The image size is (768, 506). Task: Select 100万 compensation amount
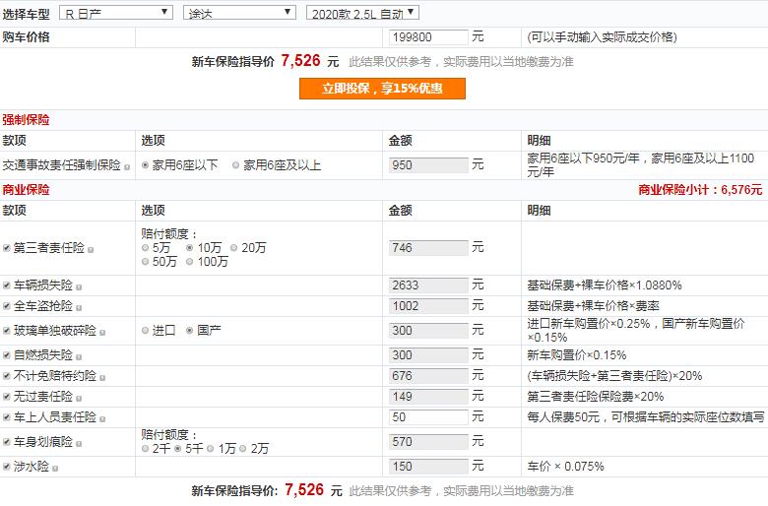tap(190, 262)
